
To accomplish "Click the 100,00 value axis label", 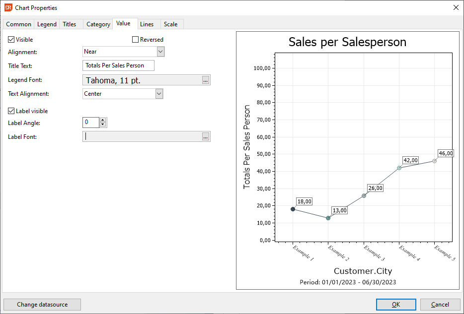I will coord(262,68).
